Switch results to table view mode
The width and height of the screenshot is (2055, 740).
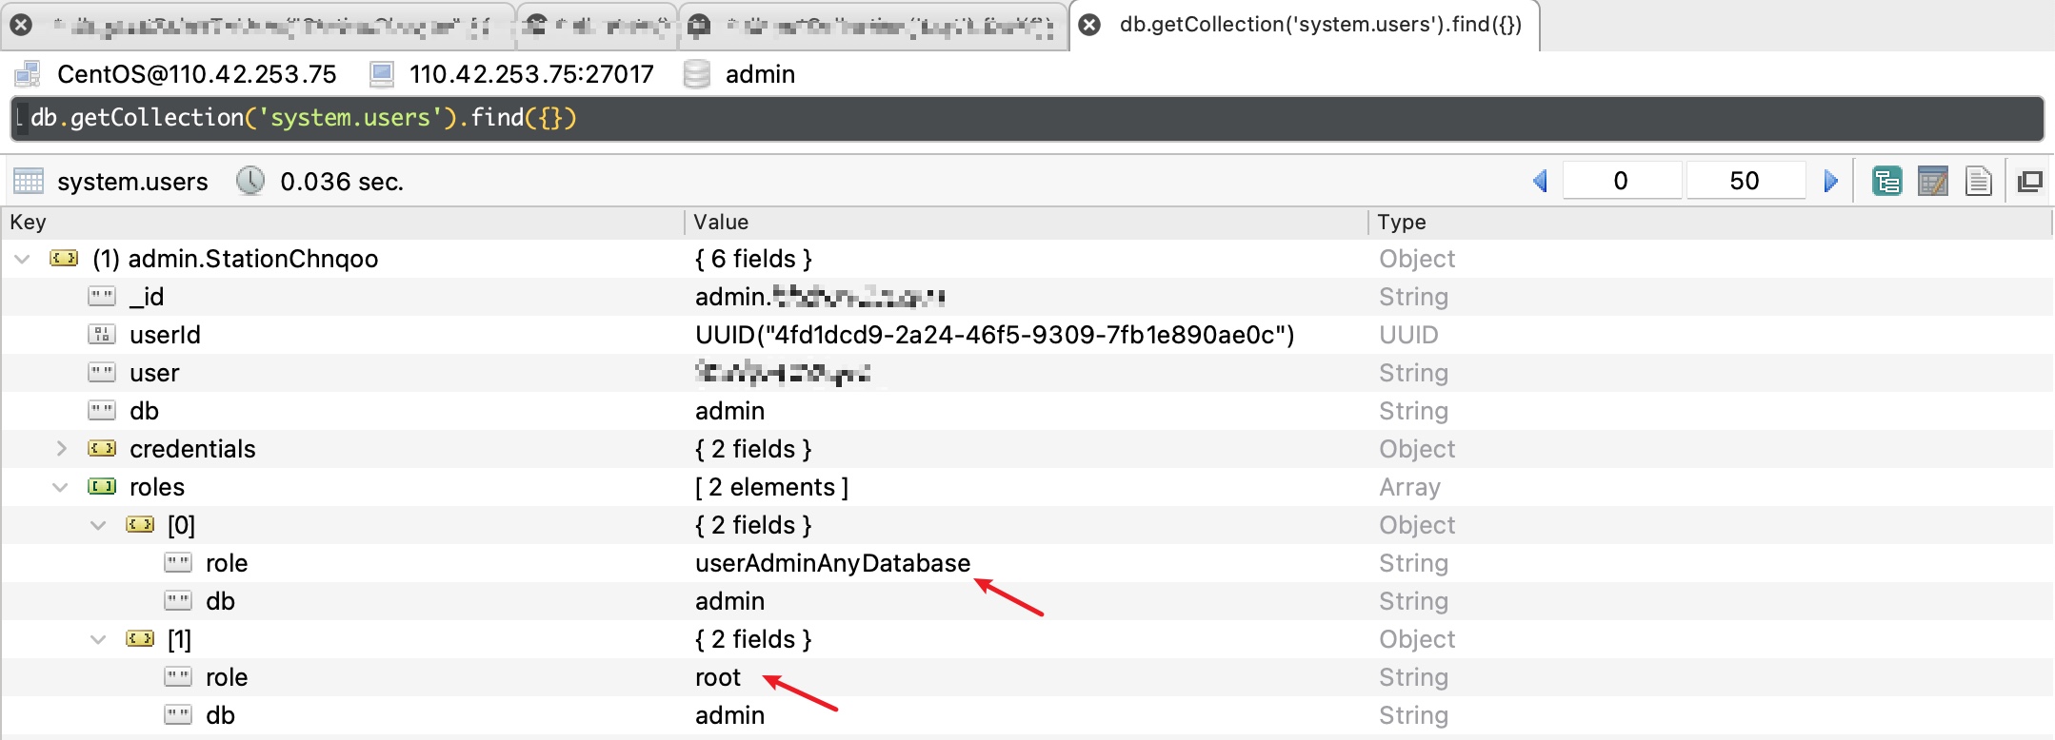click(x=1932, y=181)
